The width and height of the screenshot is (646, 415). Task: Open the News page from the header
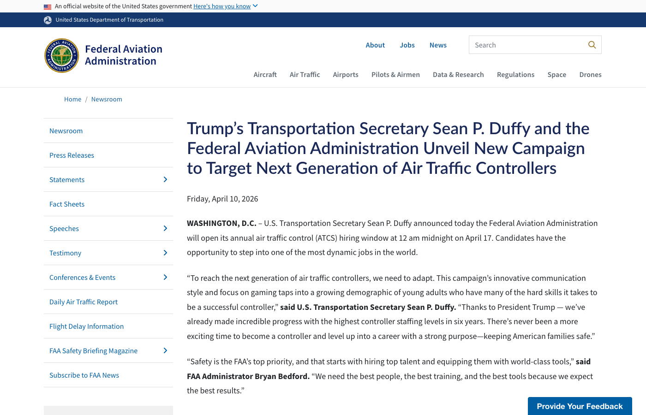tap(438, 45)
